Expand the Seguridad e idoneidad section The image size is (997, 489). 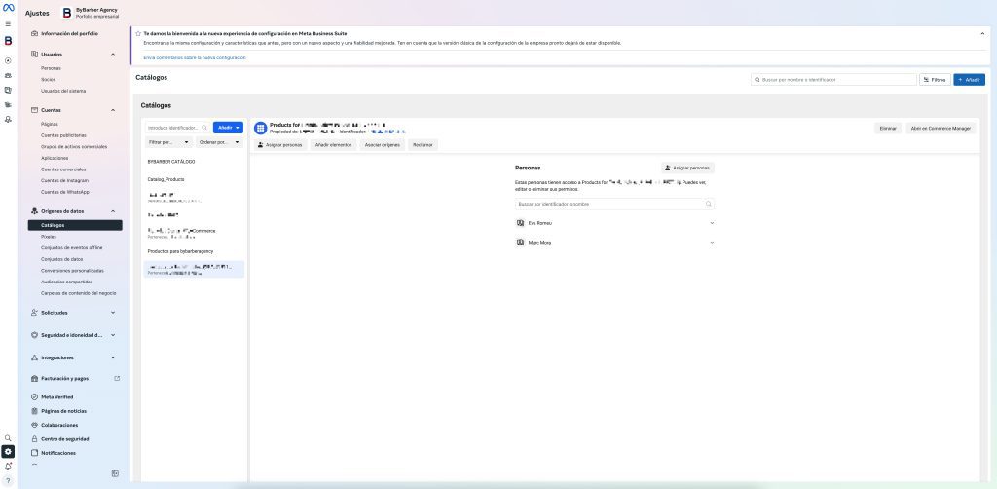coord(113,334)
